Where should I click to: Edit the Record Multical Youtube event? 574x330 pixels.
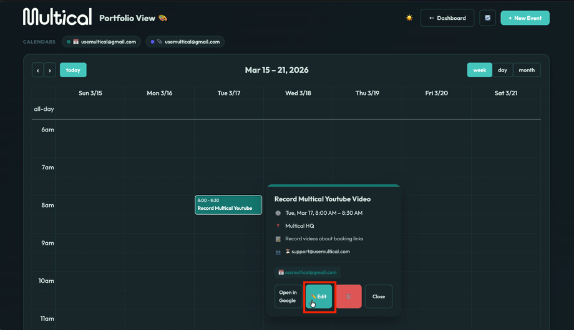pos(319,296)
